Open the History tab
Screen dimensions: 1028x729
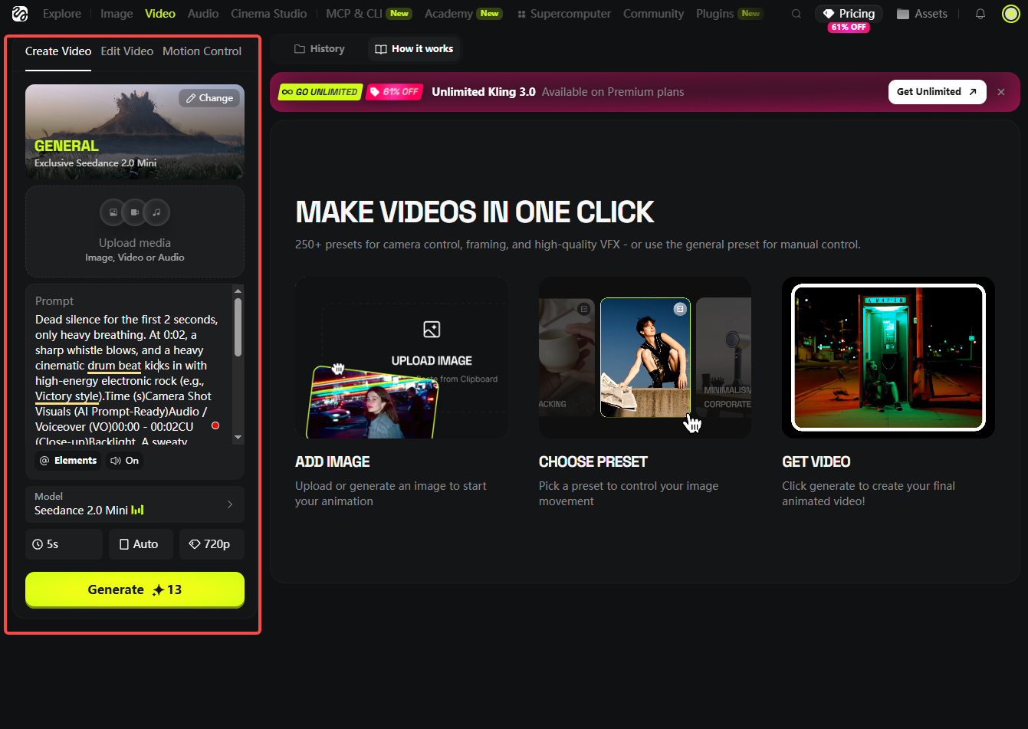[x=320, y=49]
